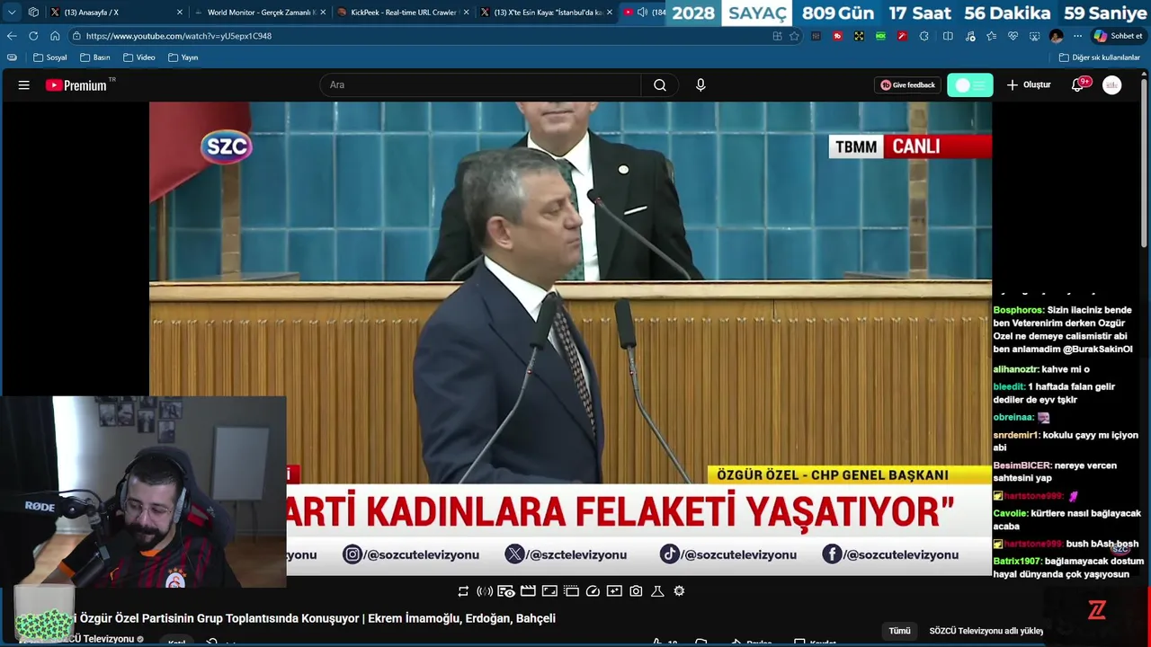Expand the tab search dropdown arrow
Screen dimensions: 1151x647
point(12,13)
